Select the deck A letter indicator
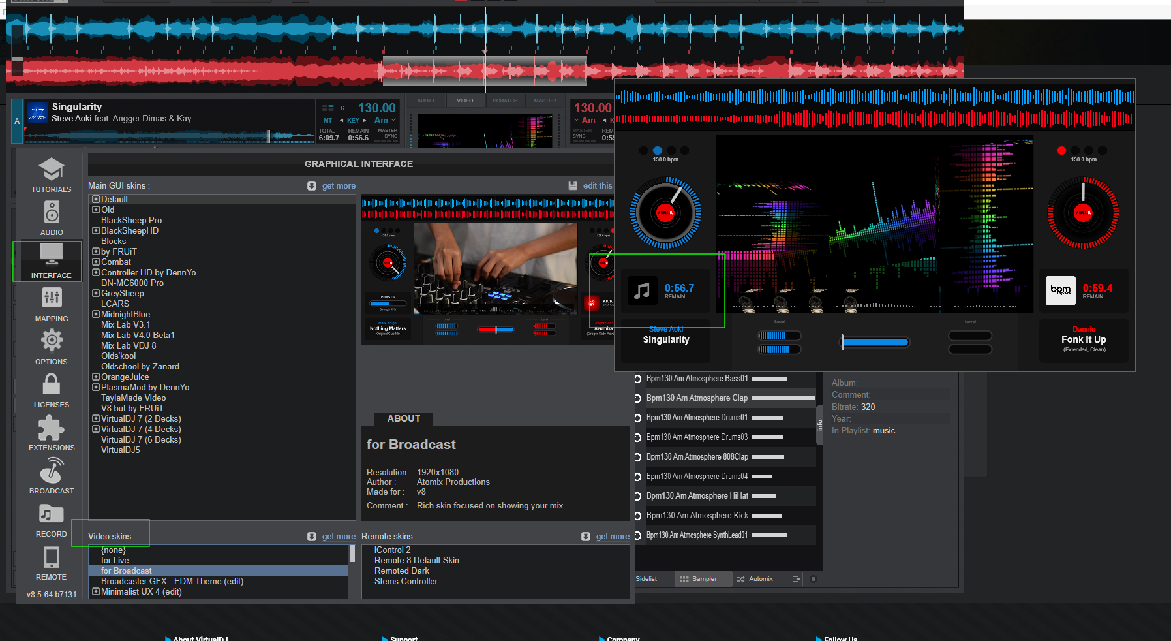 [x=17, y=121]
